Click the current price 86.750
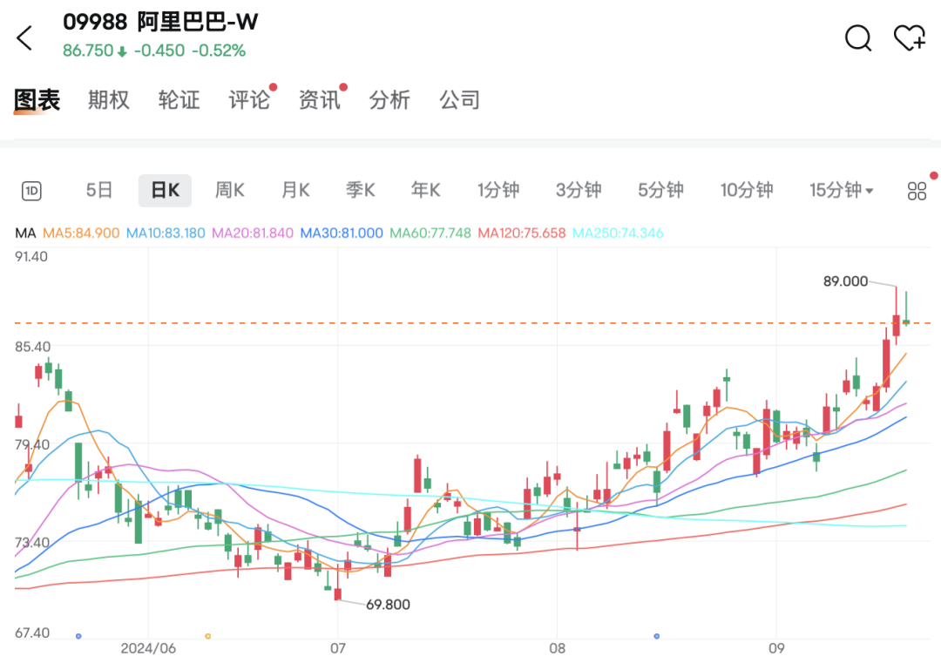The image size is (941, 670). click(88, 51)
